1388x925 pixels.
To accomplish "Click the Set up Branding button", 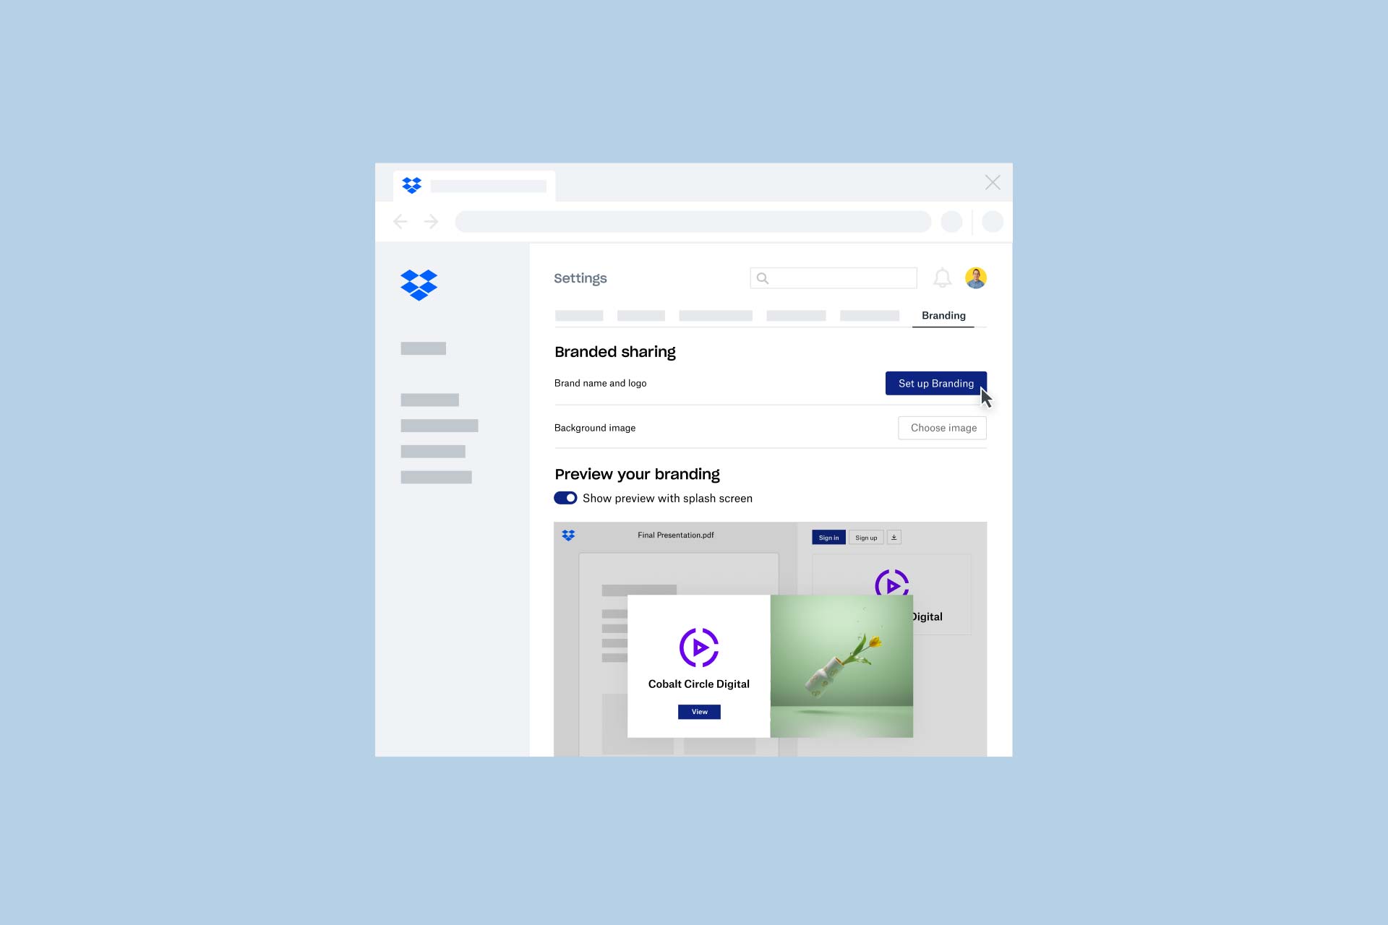I will (x=935, y=383).
